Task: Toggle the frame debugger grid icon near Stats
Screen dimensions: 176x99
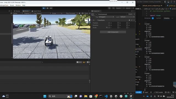Action: click(82, 13)
